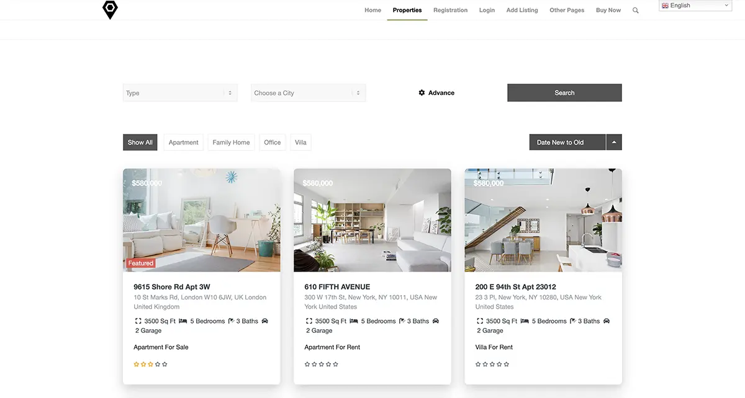Rate 9615 Shore Rd Apt 3W five stars

(x=165, y=365)
